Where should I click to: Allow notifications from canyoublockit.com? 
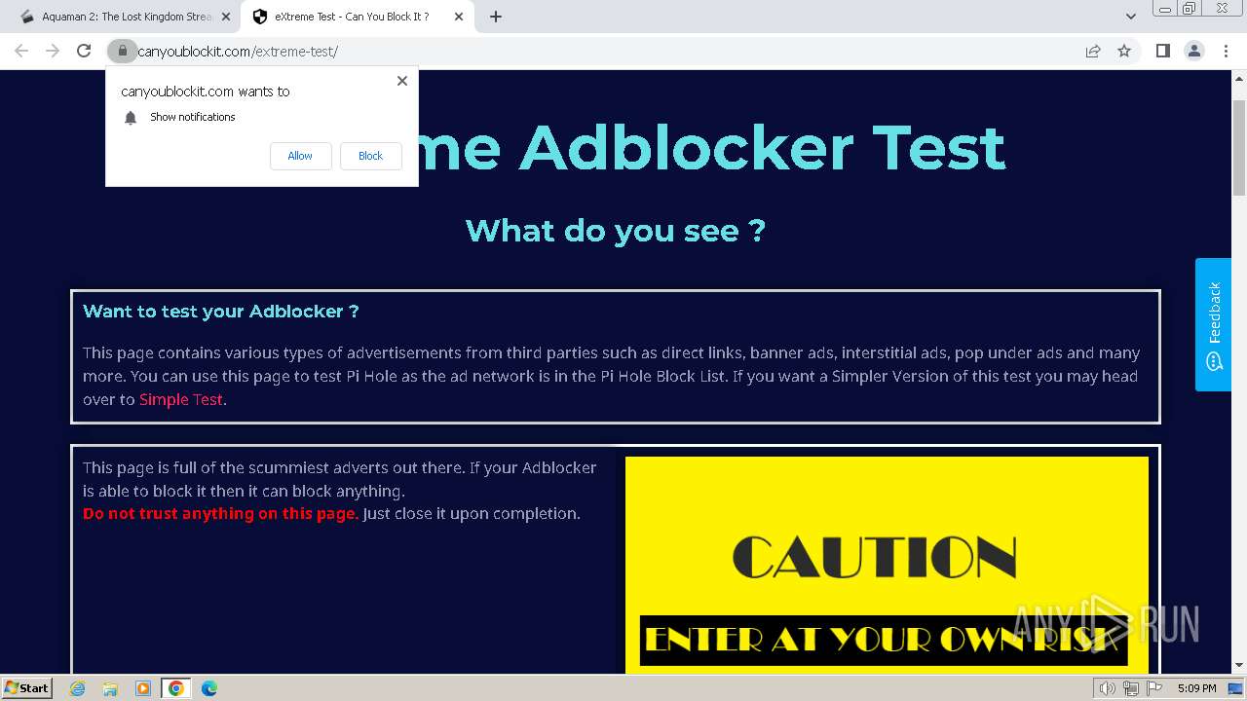click(300, 156)
